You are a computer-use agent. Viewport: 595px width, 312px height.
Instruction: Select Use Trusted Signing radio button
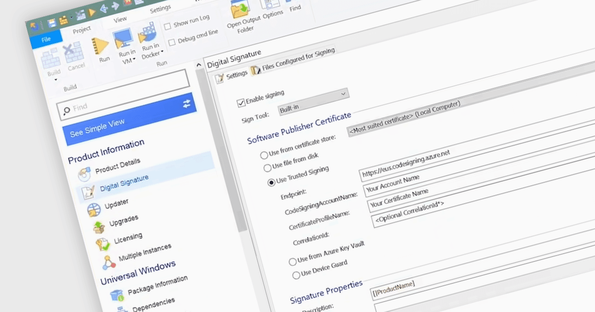[271, 182]
